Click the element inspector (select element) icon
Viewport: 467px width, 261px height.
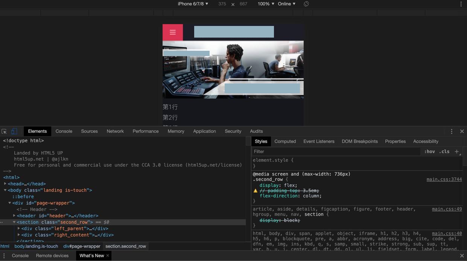pyautogui.click(x=4, y=131)
